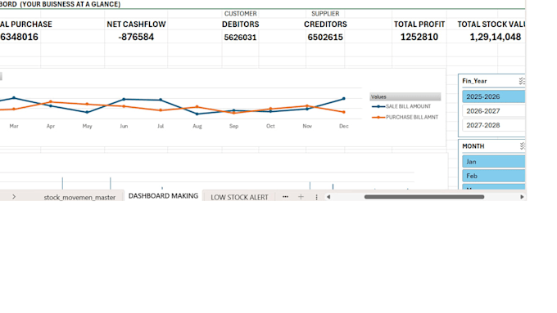Click the DEBITORS value 5626031
The width and height of the screenshot is (557, 313).
pos(240,38)
